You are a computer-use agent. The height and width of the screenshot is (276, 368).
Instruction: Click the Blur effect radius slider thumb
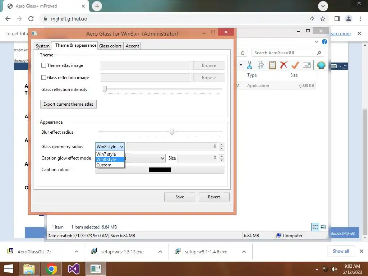[x=172, y=132]
